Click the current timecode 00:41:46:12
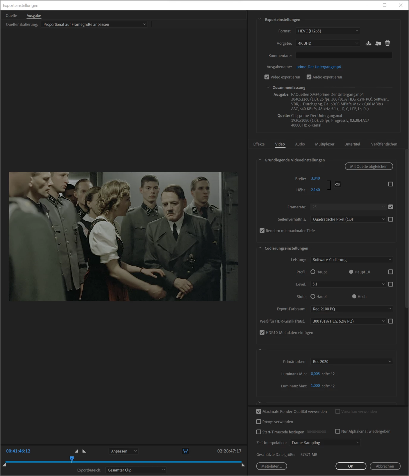409x476 pixels. (x=18, y=451)
